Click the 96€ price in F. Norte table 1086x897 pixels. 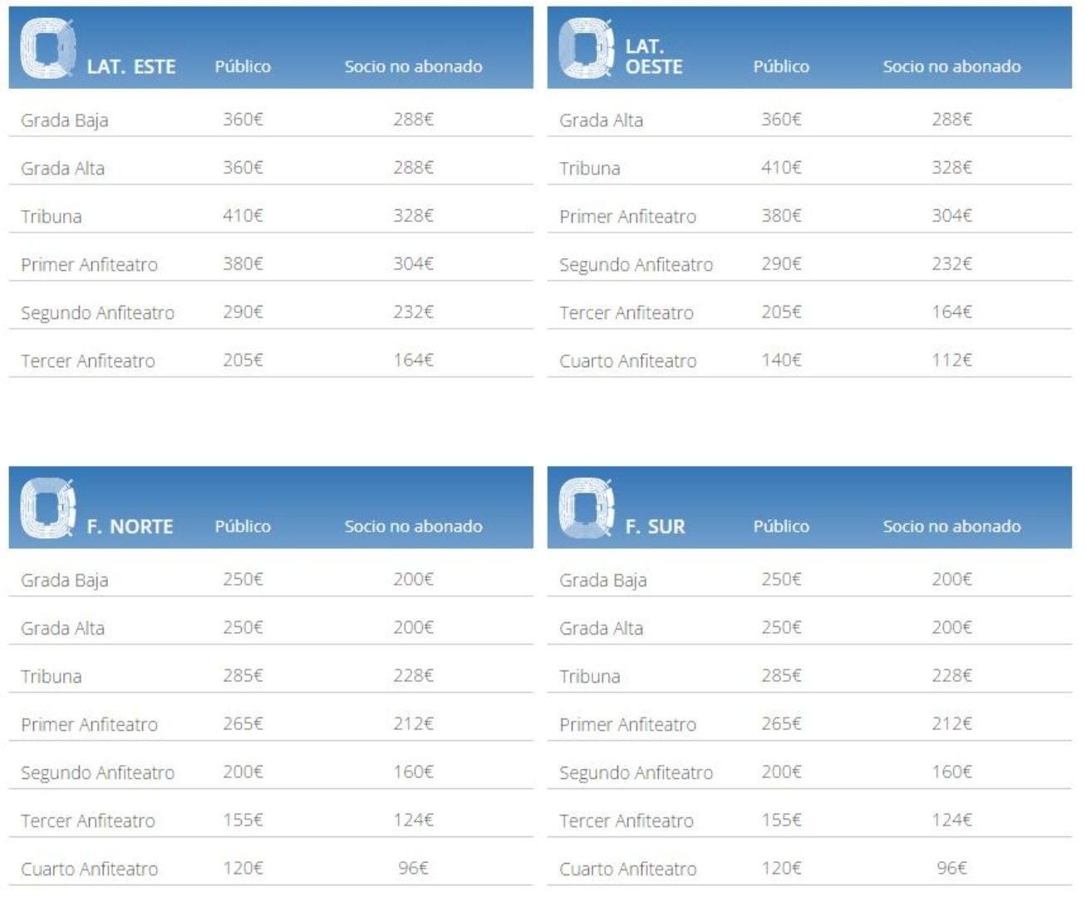click(413, 869)
